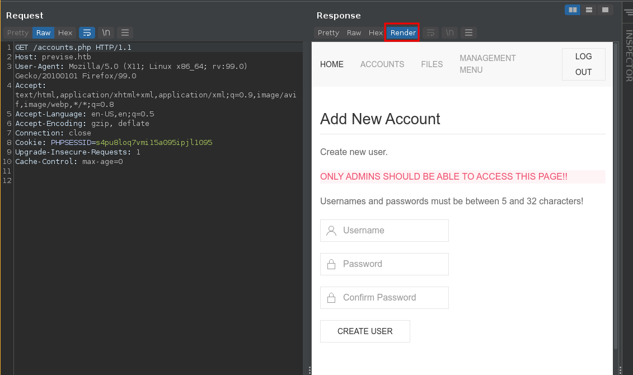
Task: Show non-printable characters in Request panel
Action: [x=106, y=33]
